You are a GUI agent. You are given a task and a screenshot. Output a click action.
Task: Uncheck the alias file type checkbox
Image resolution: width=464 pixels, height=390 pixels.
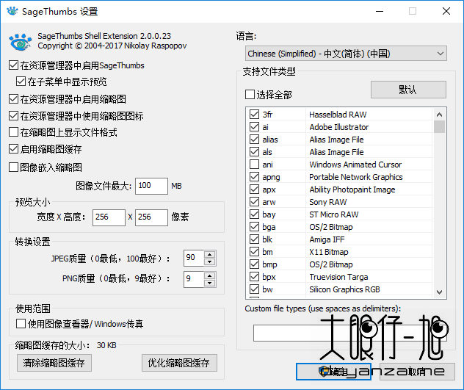254,140
